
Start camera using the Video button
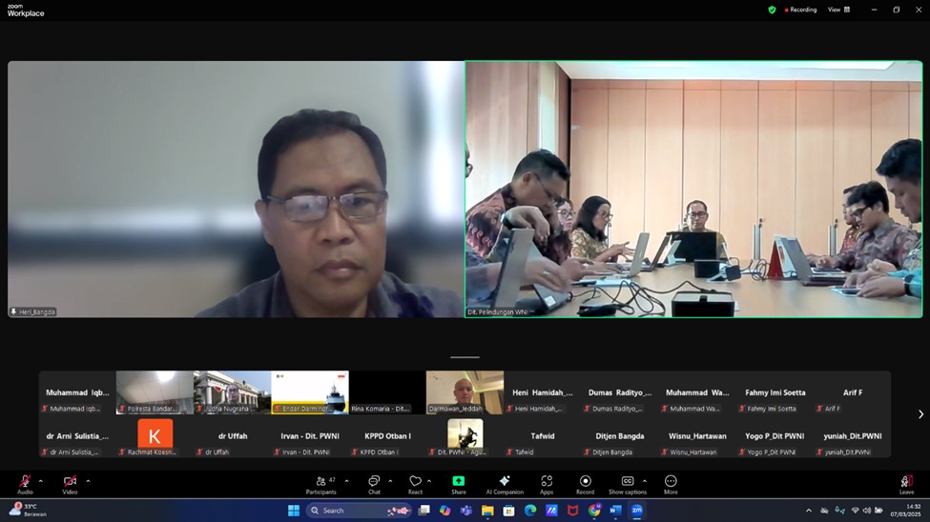click(70, 482)
